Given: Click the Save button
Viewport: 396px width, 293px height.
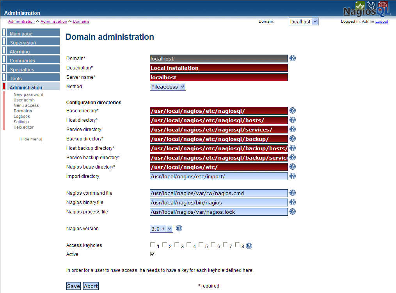Looking at the screenshot, I should click(x=73, y=286).
